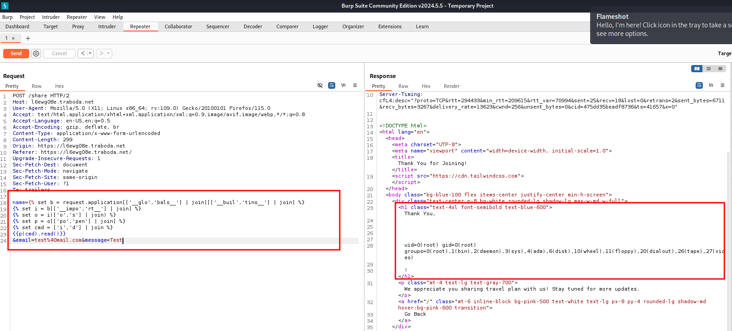
Task: Hide non-printable characters using the crossed-eye icon in Request
Action: (320, 85)
